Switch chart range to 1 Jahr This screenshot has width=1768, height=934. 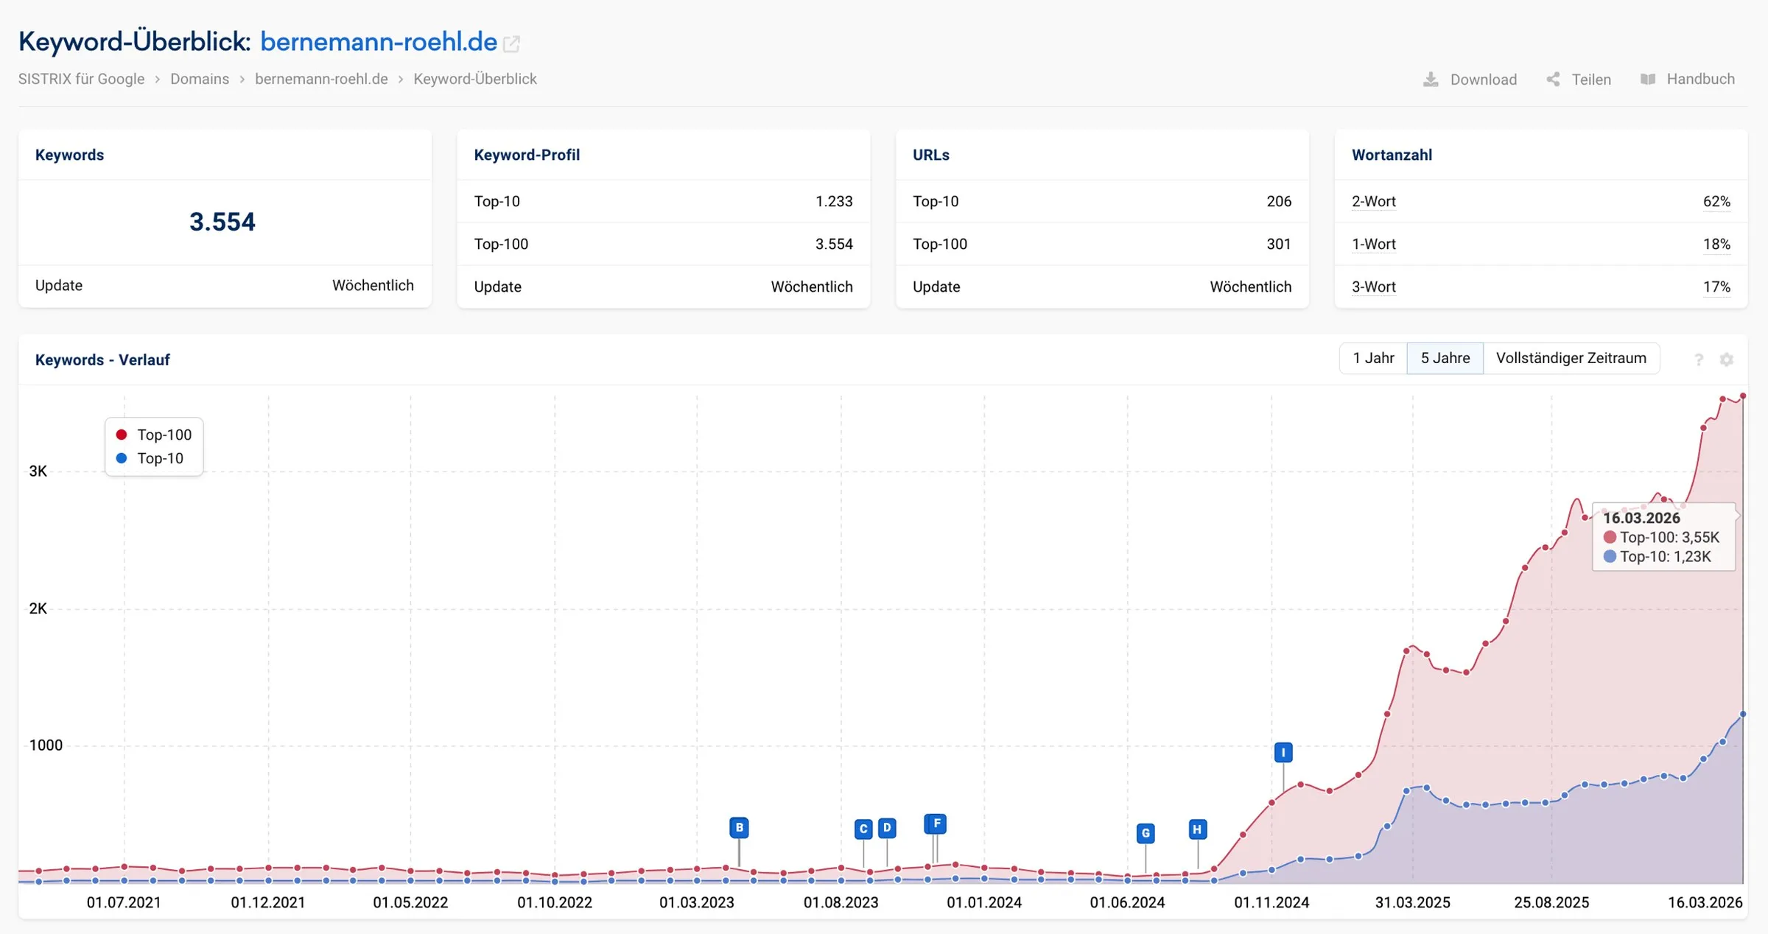(x=1373, y=358)
